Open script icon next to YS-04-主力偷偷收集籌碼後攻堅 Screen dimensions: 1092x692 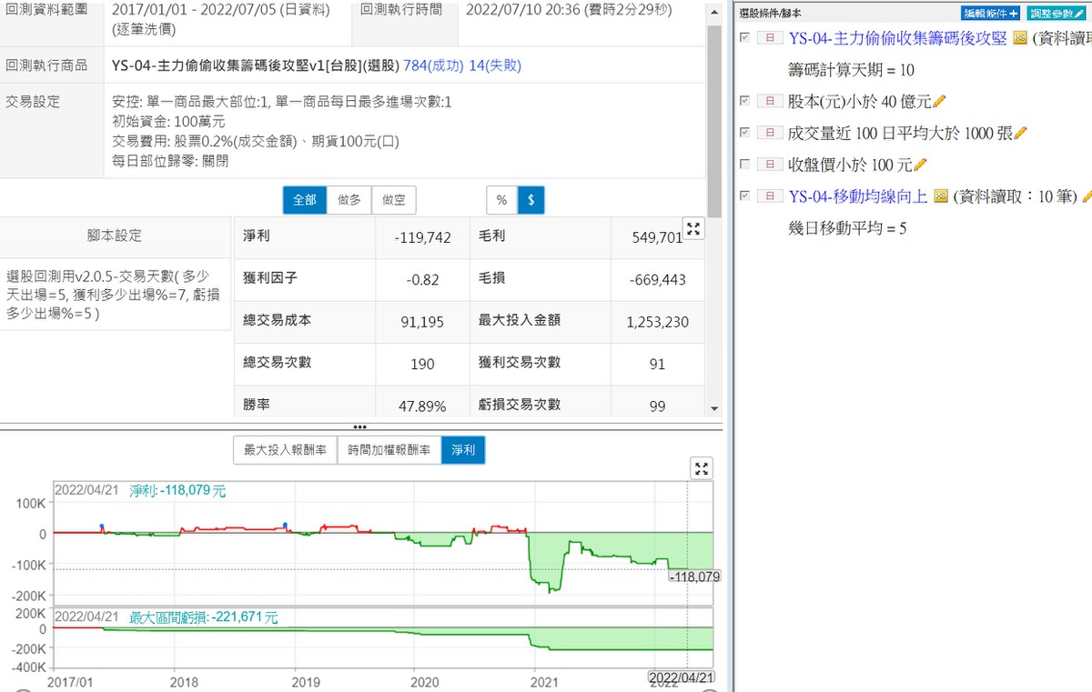[1019, 38]
